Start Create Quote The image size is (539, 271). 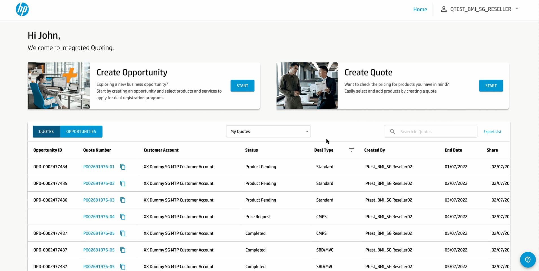point(491,86)
